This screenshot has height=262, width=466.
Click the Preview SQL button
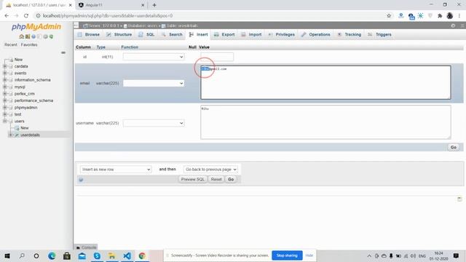pos(192,180)
